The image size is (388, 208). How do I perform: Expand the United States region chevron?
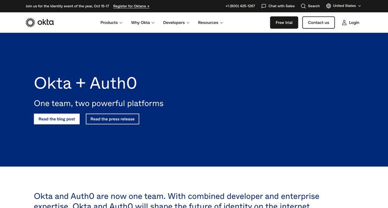(x=360, y=6)
